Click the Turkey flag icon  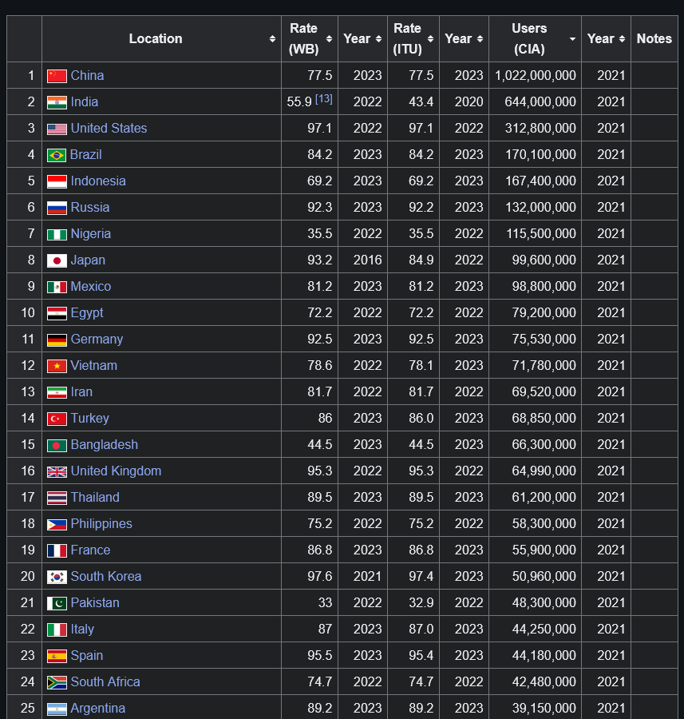click(x=57, y=419)
